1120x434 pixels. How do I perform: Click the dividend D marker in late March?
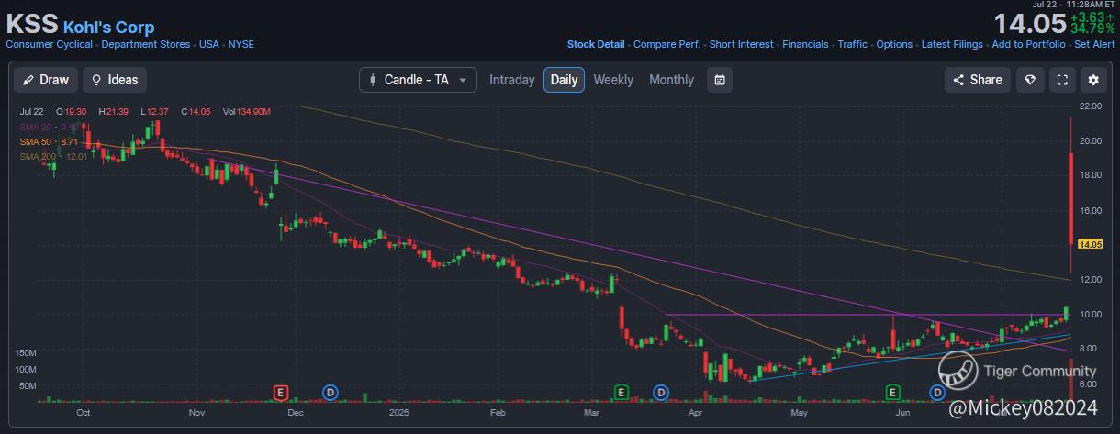(660, 393)
